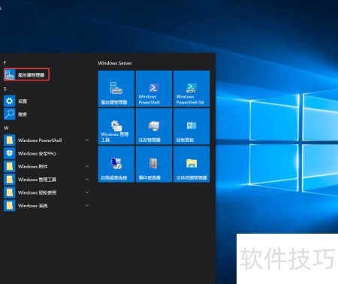Open the 事件查看器 tile
The width and height of the screenshot is (338, 284).
[154, 165]
